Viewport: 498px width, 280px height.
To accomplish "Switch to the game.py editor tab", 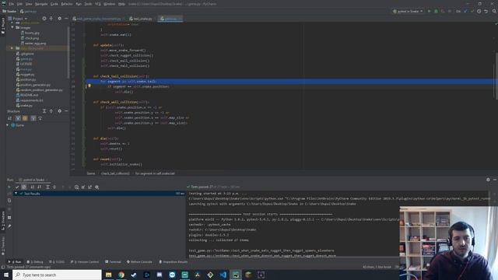I will [x=171, y=19].
